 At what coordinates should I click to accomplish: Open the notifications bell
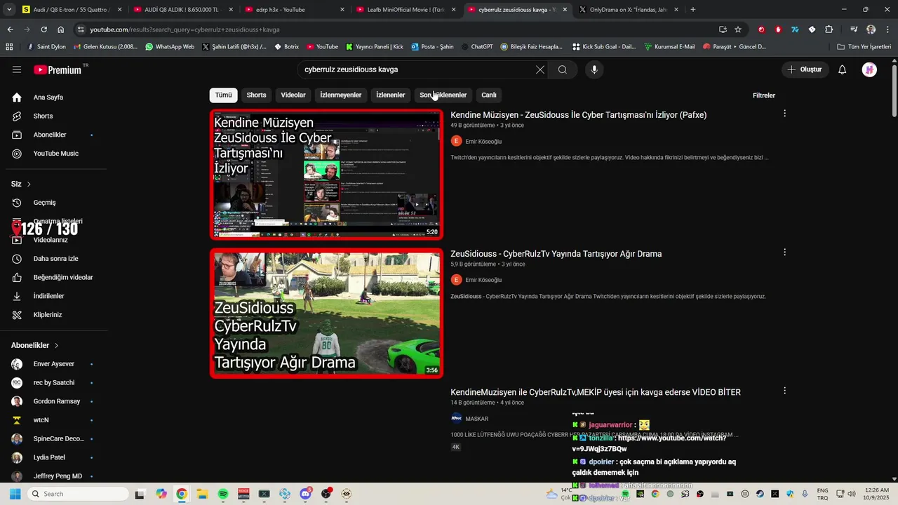(x=843, y=69)
